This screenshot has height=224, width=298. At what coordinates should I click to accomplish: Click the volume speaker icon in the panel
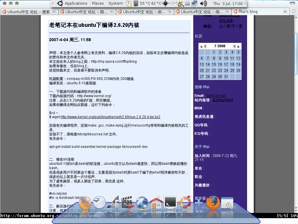tap(203, 3)
